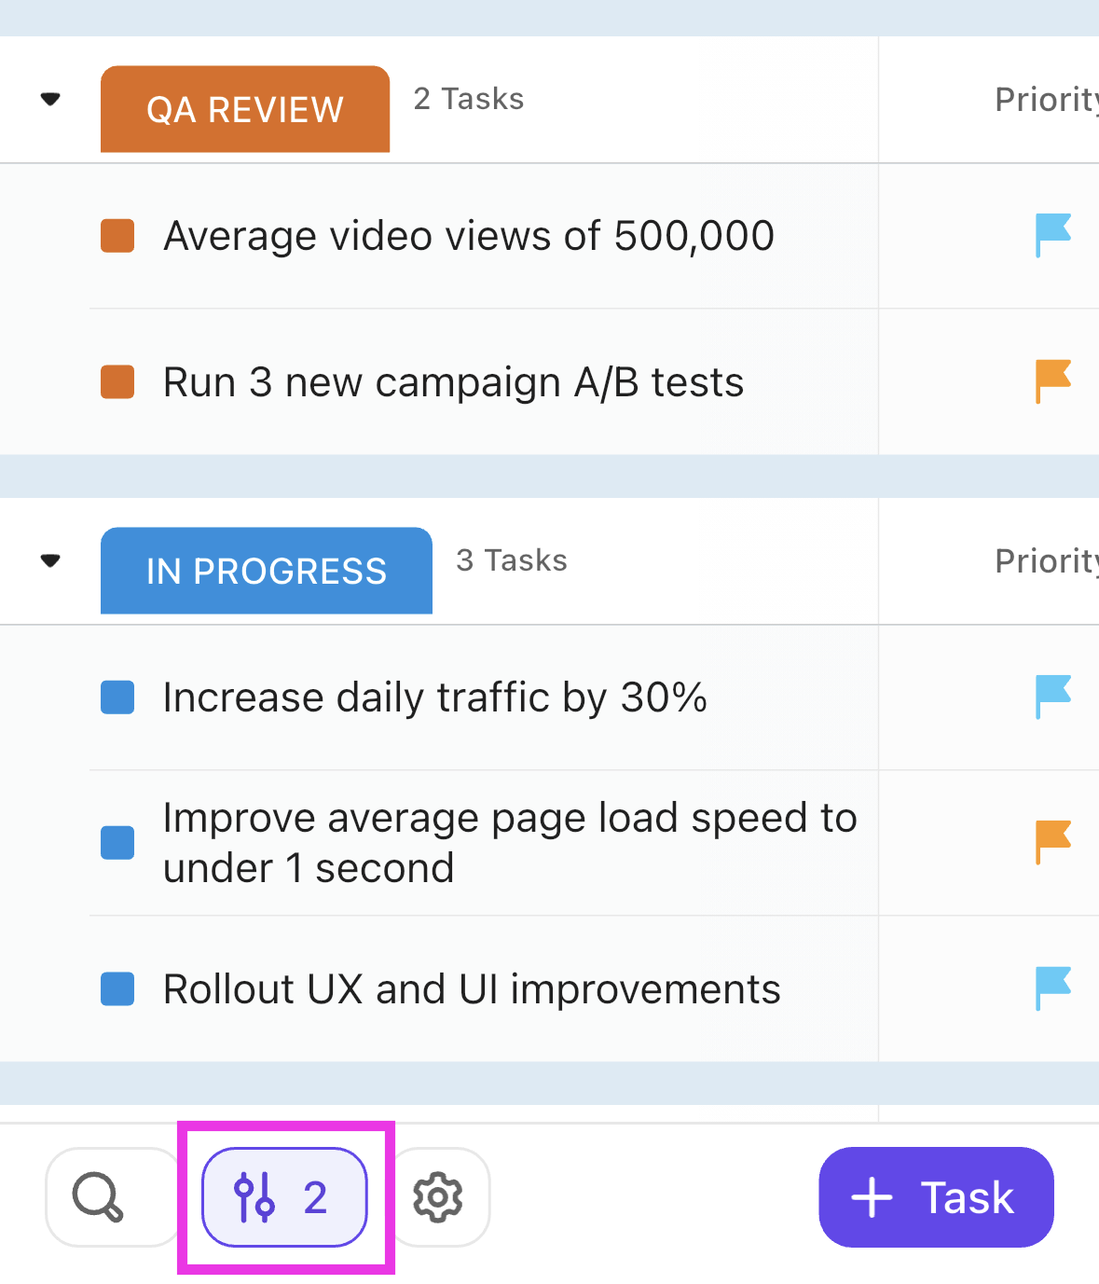Collapse the In Progress group arrow

click(51, 560)
